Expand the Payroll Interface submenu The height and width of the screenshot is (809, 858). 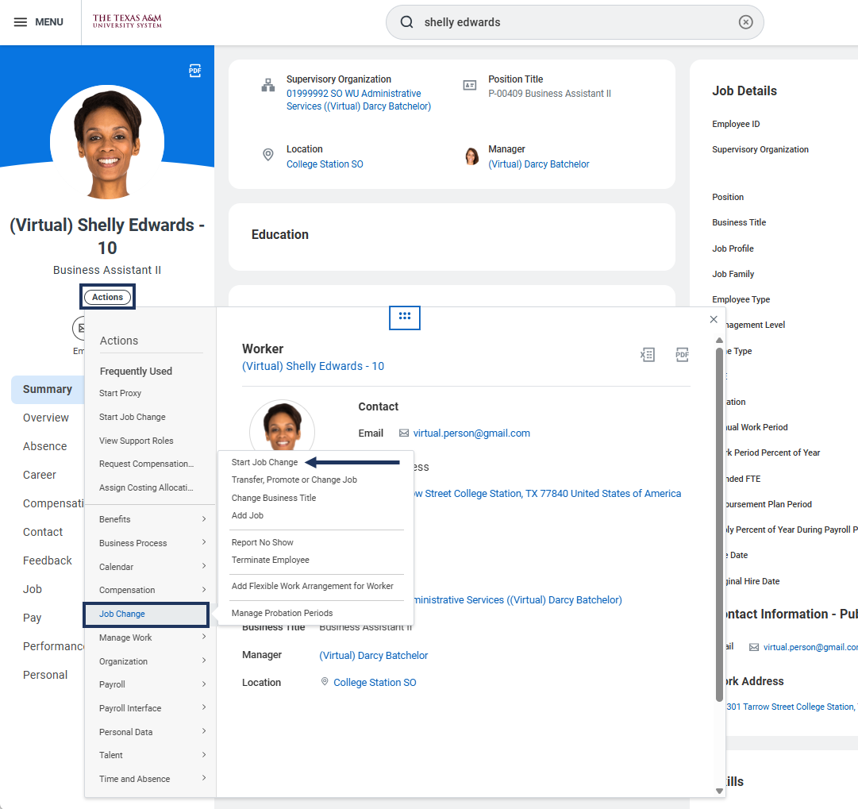[x=150, y=708]
